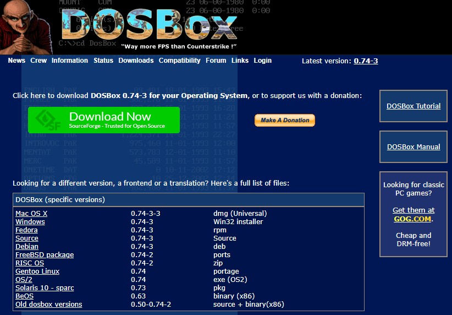This screenshot has width=452, height=315.
Task: Open the Solaris 10 - sparc link
Action: 45,288
